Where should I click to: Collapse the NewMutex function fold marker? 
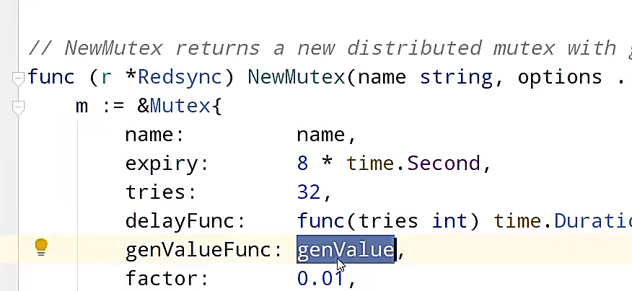[18, 78]
